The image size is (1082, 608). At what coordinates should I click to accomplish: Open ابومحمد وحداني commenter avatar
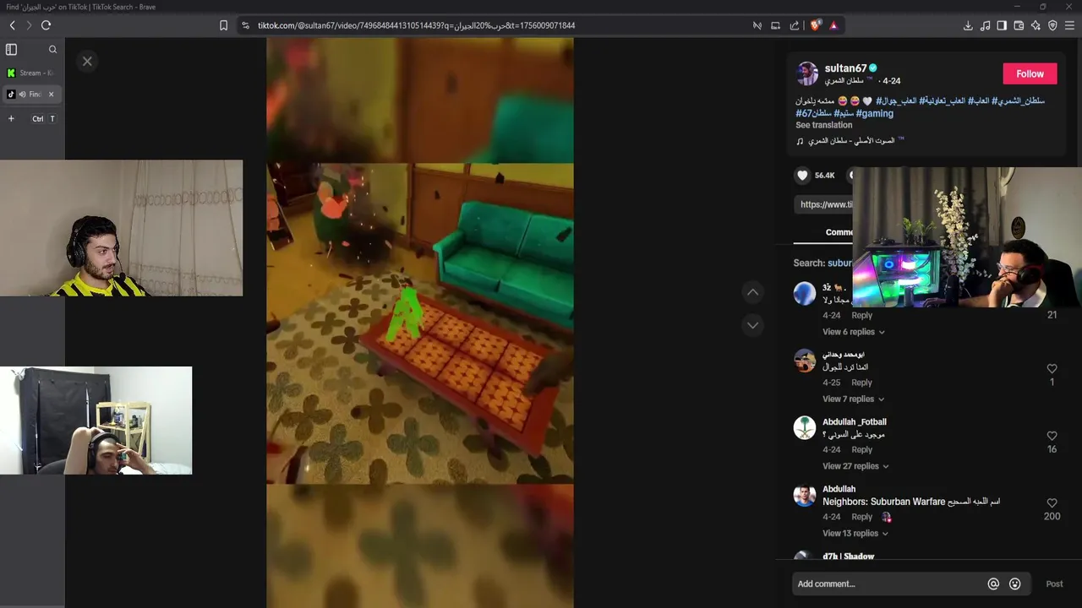(805, 361)
